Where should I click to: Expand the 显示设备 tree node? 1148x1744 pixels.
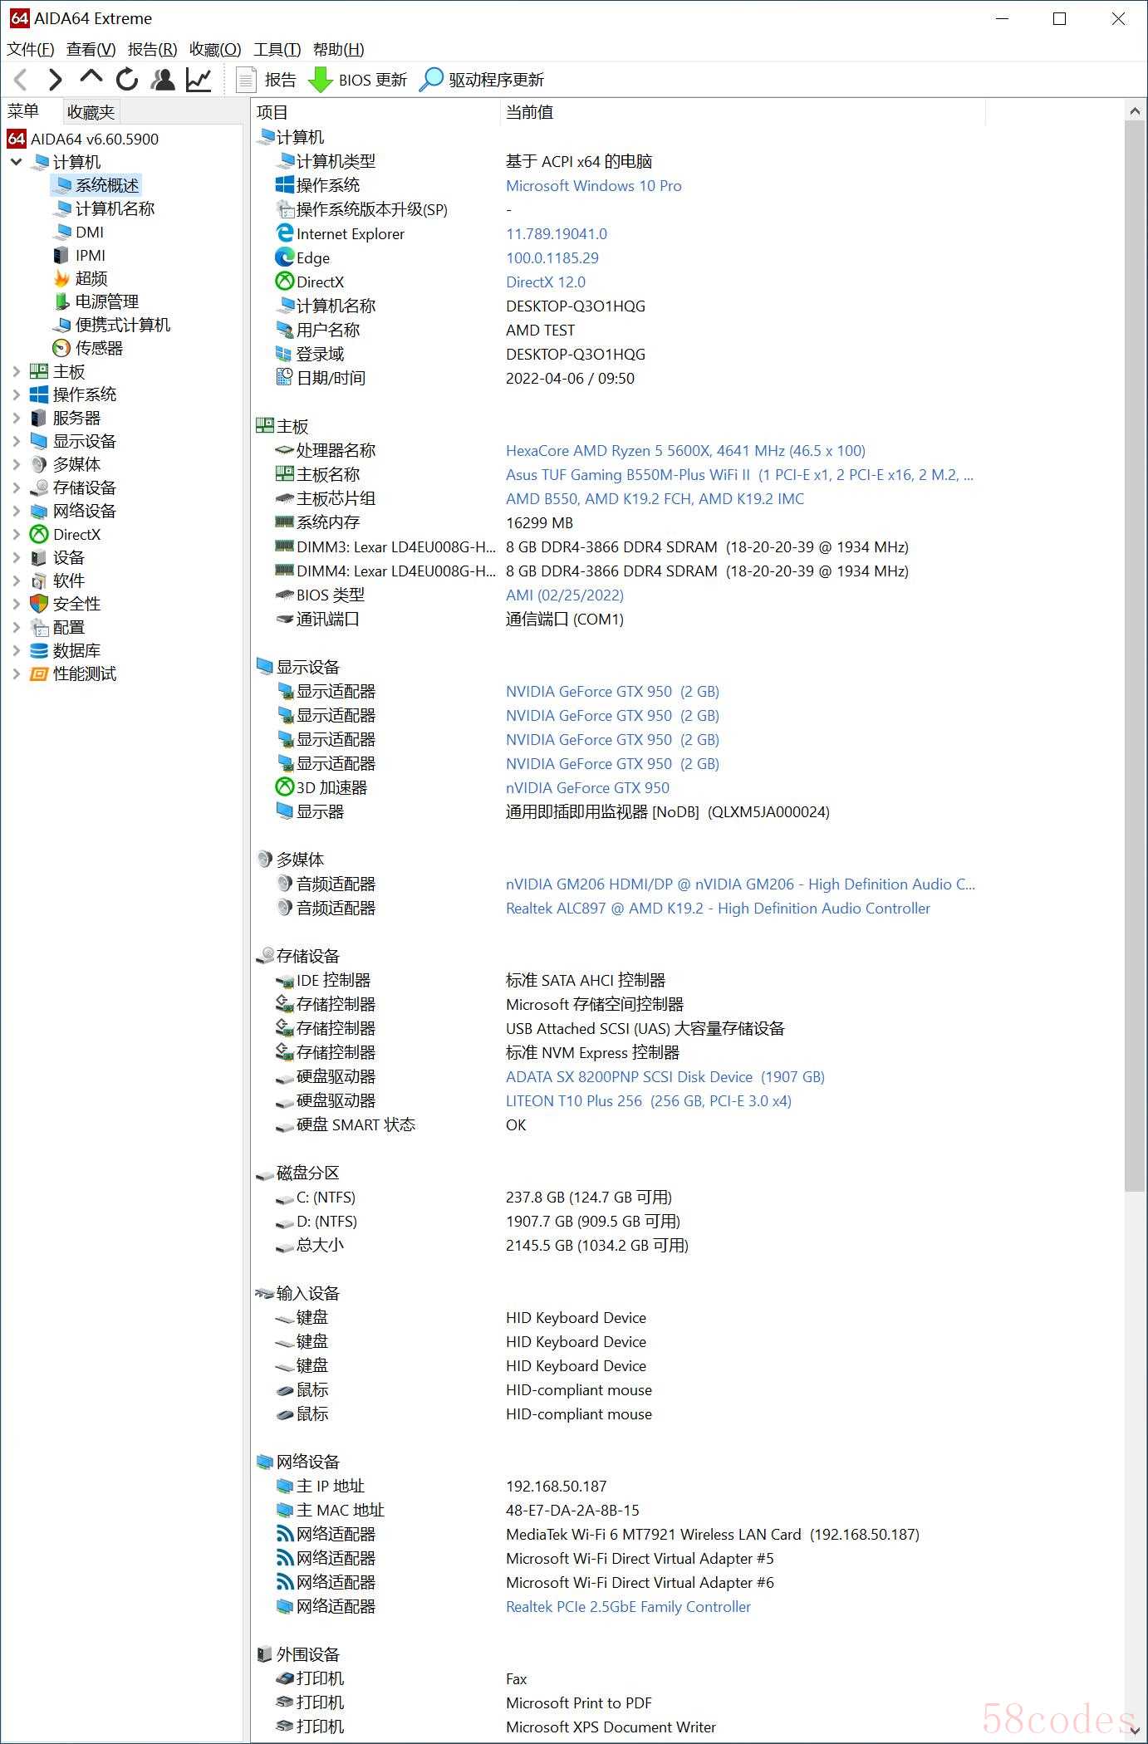click(16, 441)
